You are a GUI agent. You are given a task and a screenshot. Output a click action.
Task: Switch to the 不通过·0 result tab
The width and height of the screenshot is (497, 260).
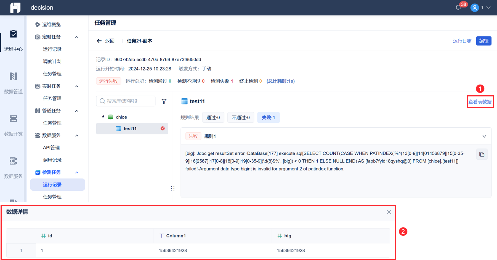coord(241,117)
